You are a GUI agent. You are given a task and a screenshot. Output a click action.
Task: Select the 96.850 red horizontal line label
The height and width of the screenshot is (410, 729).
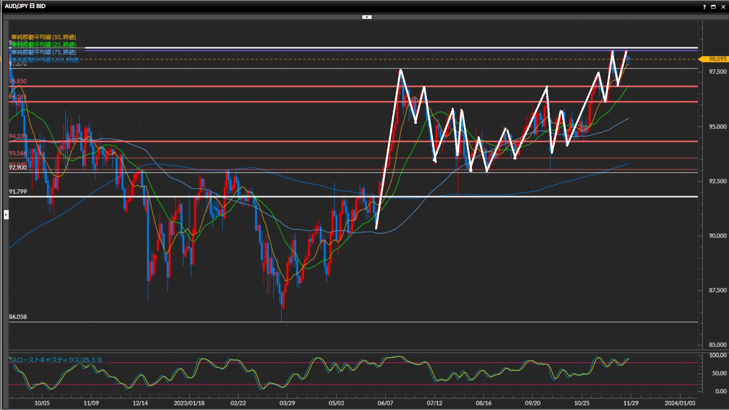click(x=18, y=81)
